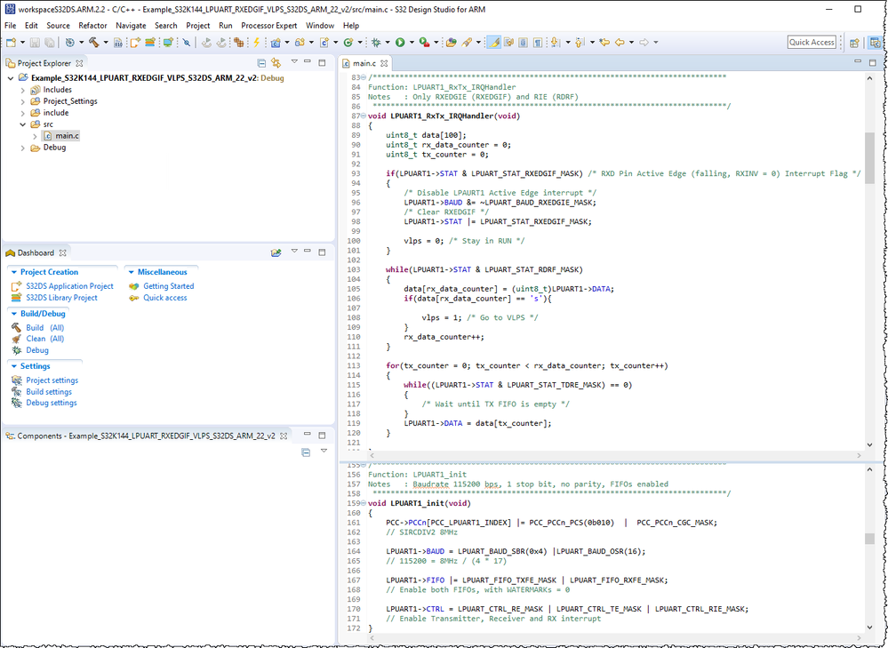888x648 pixels.
Task: Open the Debug toolbar button dropdown arrow
Action: [x=388, y=43]
